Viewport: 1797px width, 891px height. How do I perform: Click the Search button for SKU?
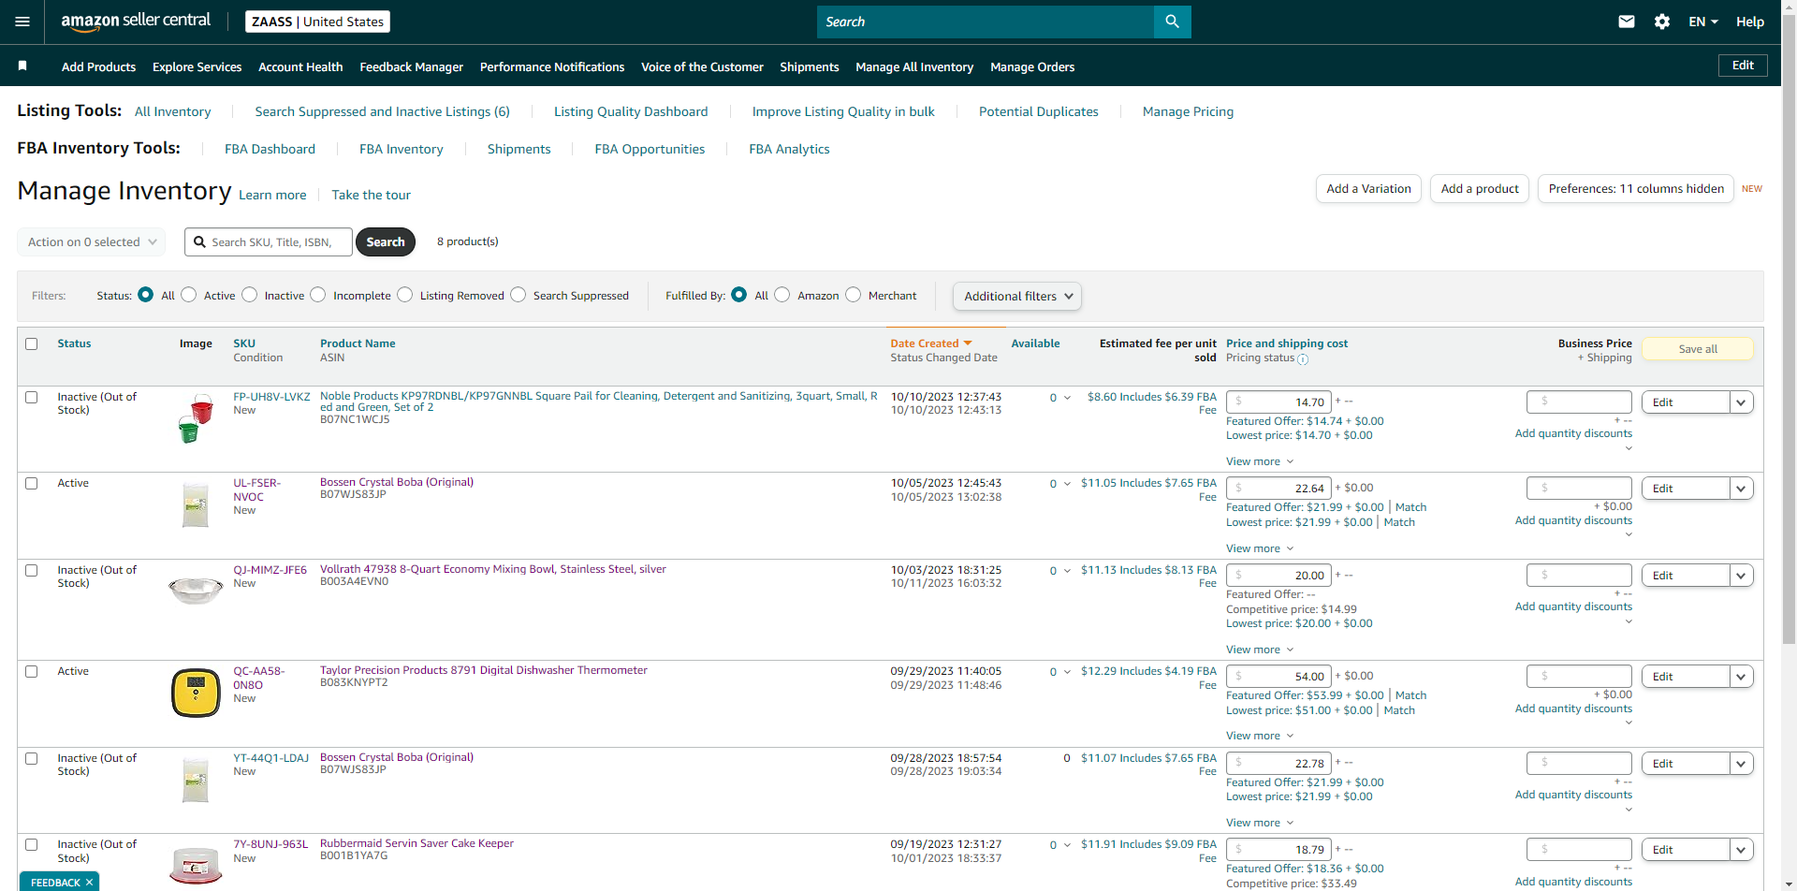click(x=386, y=241)
